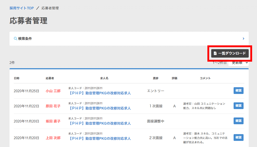The image size is (257, 147).
Task: Click 確認 for 小山 三郎's entry
Action: pyautogui.click(x=238, y=91)
